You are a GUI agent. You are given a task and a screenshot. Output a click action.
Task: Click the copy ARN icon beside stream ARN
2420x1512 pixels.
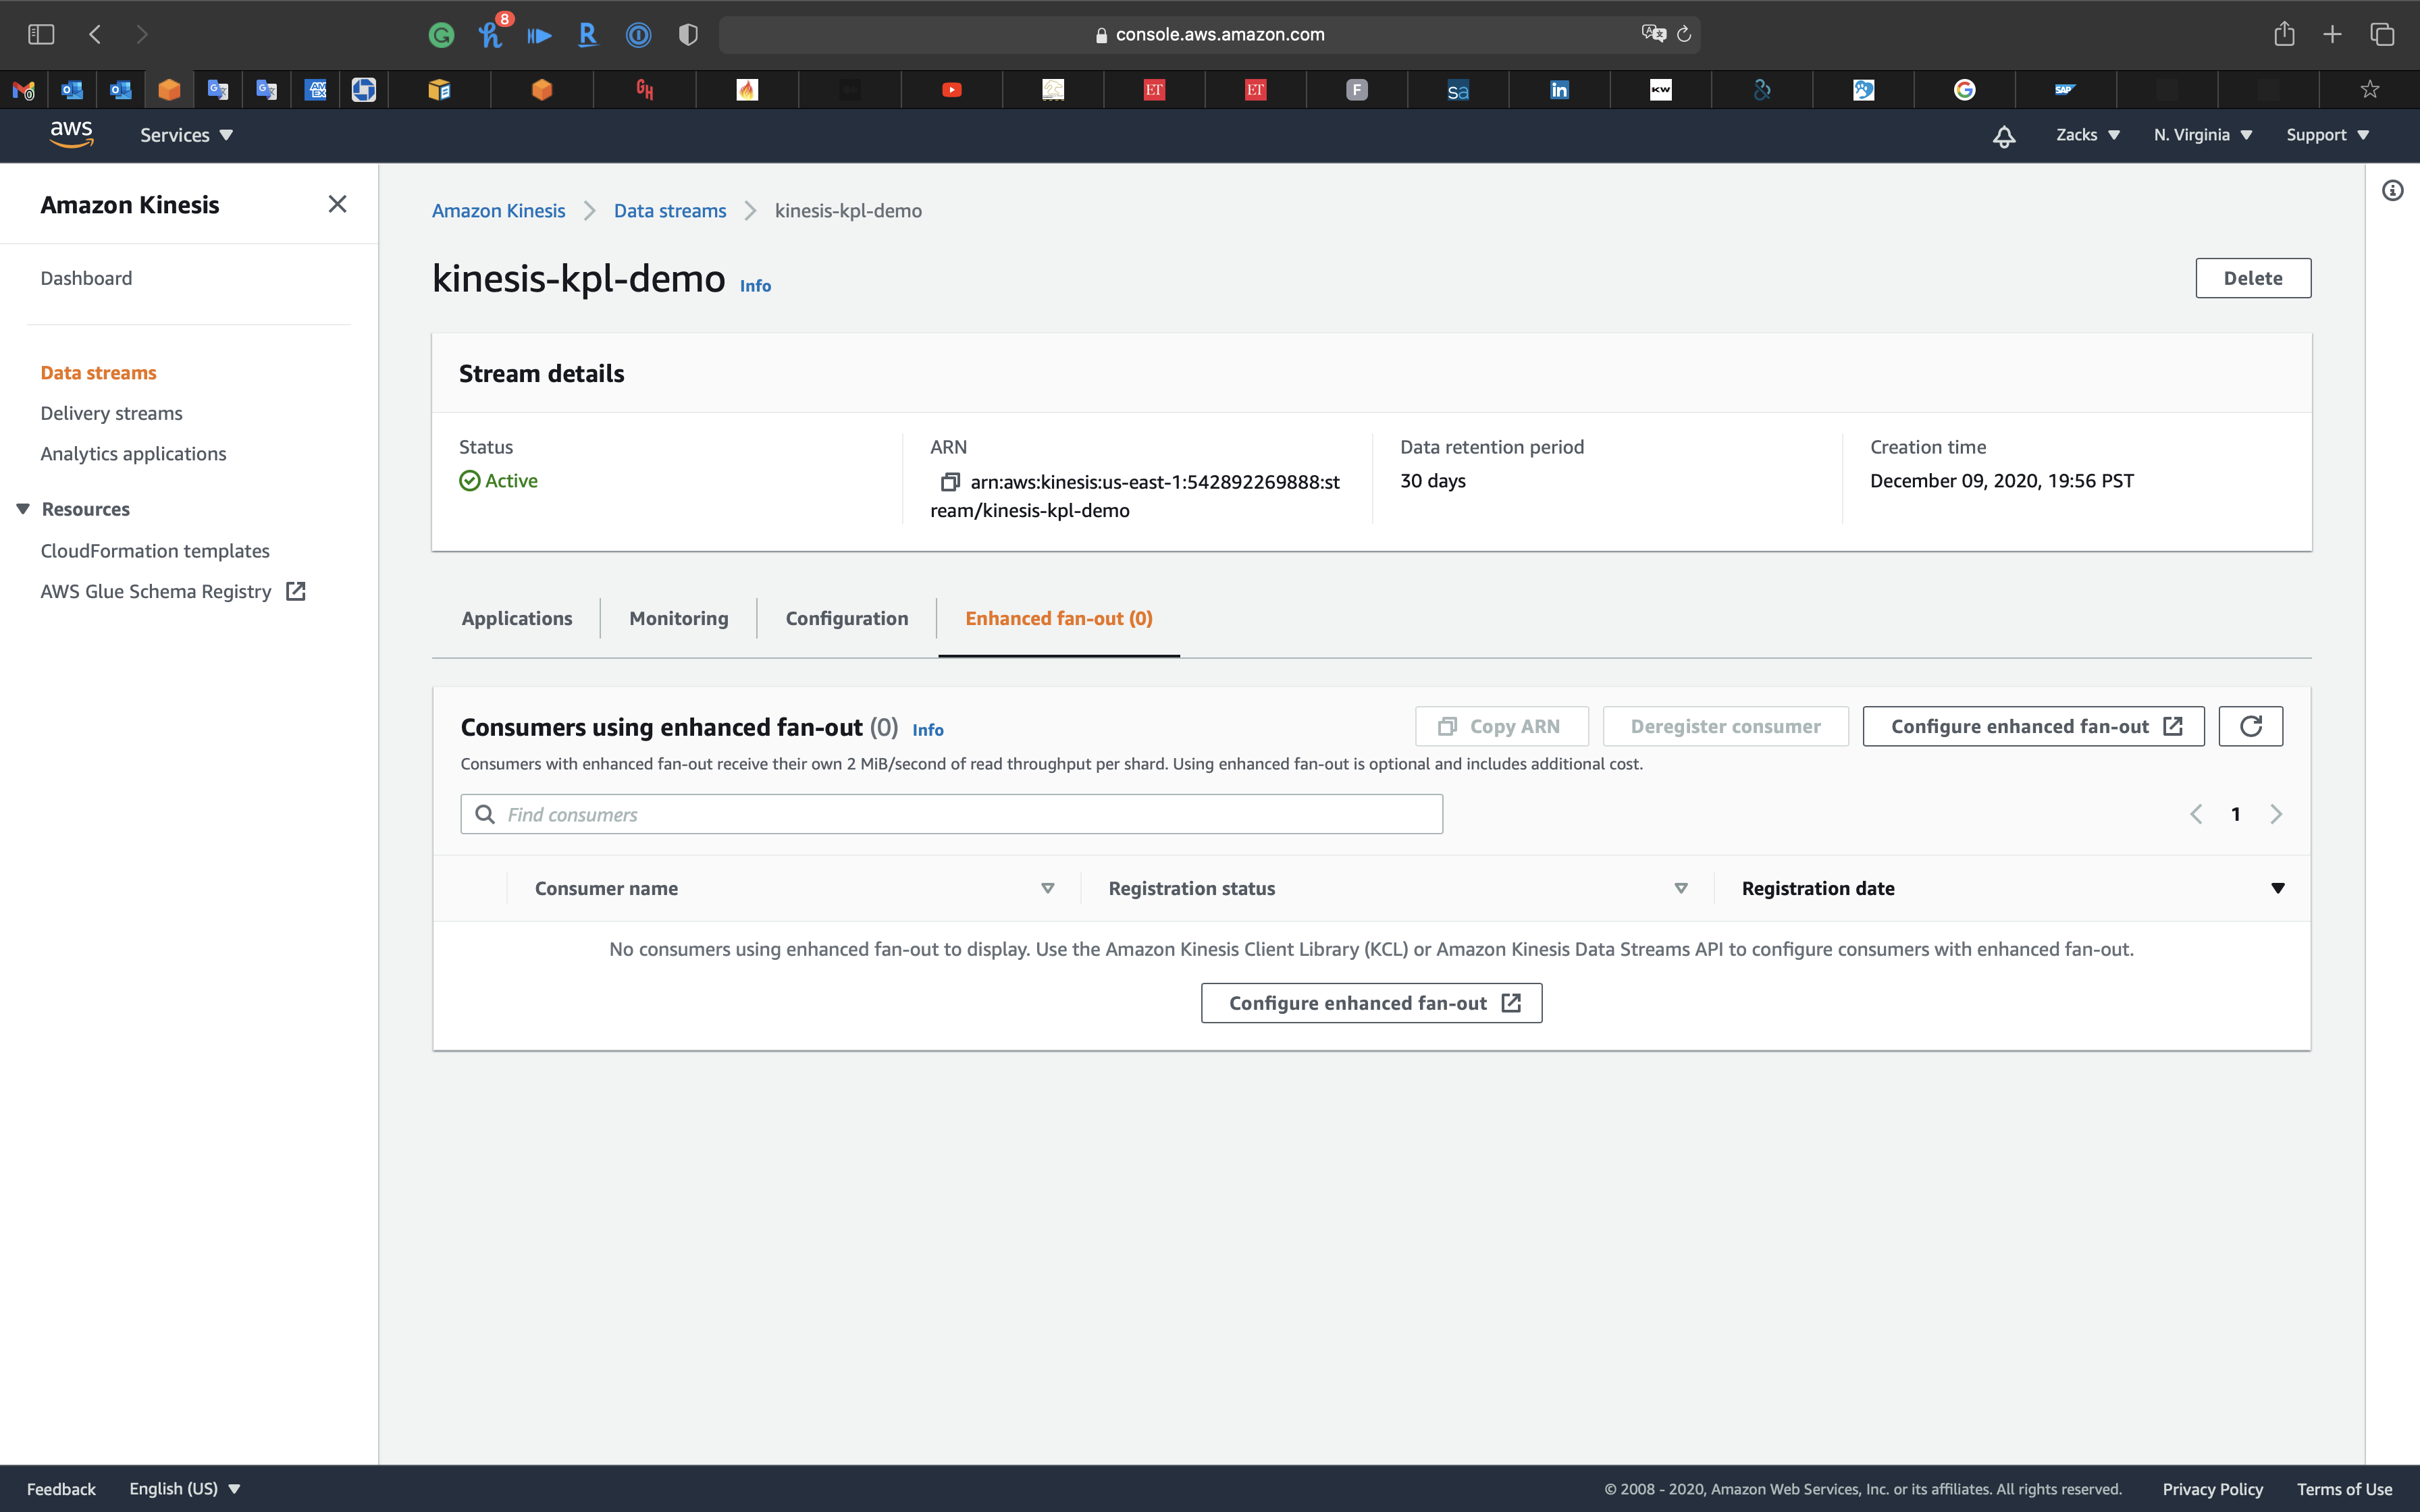click(949, 482)
